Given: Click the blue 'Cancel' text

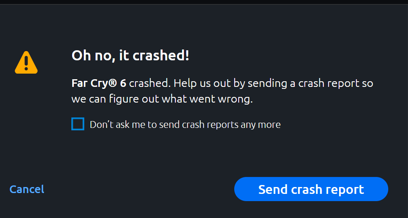Looking at the screenshot, I should pos(27,189).
